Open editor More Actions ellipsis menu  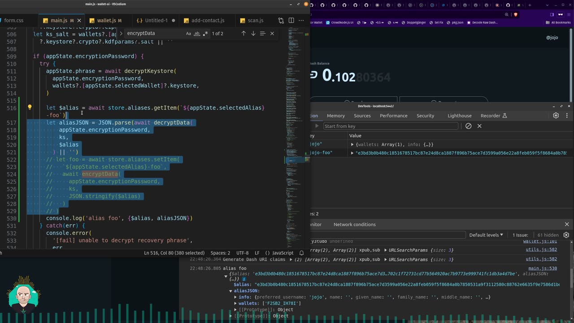(301, 21)
